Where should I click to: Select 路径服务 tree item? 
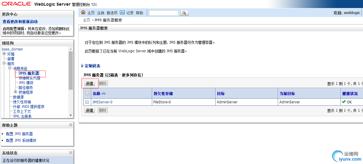point(26,88)
